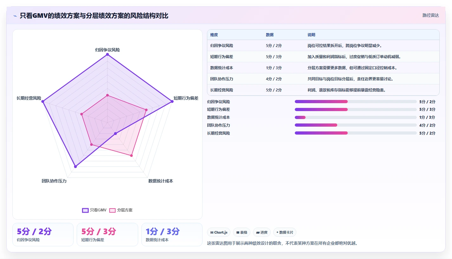Click the pink 分层方案 point on 团队协作压力 axis

[x=92, y=144]
